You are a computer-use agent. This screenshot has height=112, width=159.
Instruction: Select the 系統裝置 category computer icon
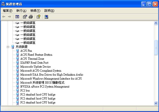click(x=13, y=47)
